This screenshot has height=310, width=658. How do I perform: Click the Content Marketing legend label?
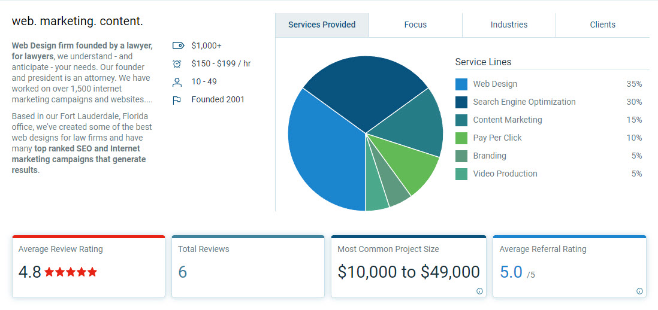(x=507, y=120)
